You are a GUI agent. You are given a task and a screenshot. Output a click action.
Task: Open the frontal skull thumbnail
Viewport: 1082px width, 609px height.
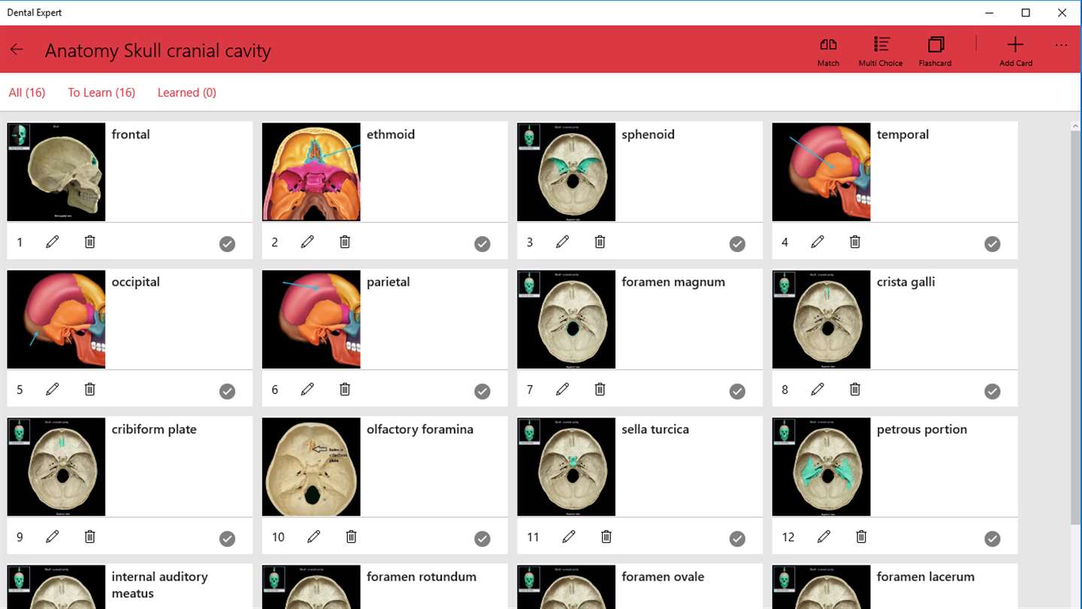[x=56, y=172]
